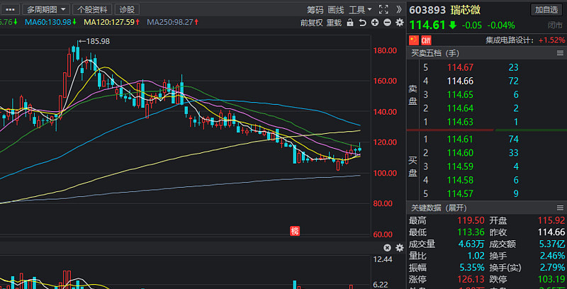This screenshot has height=289, width=567.
Task: Open the 买卖五档 panel menu icon
Action: click(x=560, y=53)
